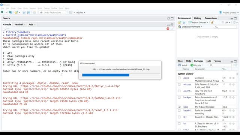The image size is (240, 135).
Task: Check the abind package checkbox
Action: coord(179,78)
